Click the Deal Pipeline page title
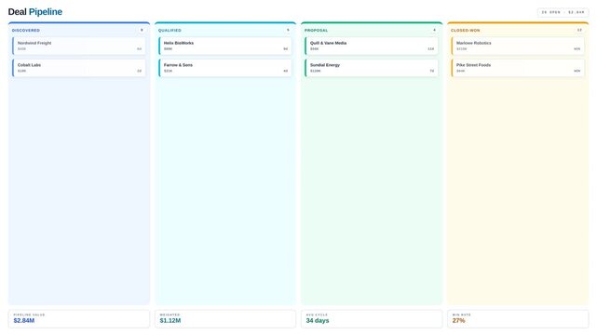This screenshot has width=597, height=335. tap(35, 12)
